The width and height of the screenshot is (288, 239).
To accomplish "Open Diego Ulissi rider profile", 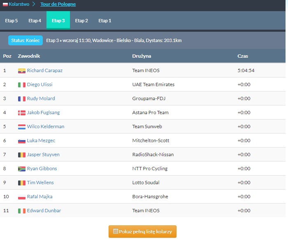I will pos(39,84).
